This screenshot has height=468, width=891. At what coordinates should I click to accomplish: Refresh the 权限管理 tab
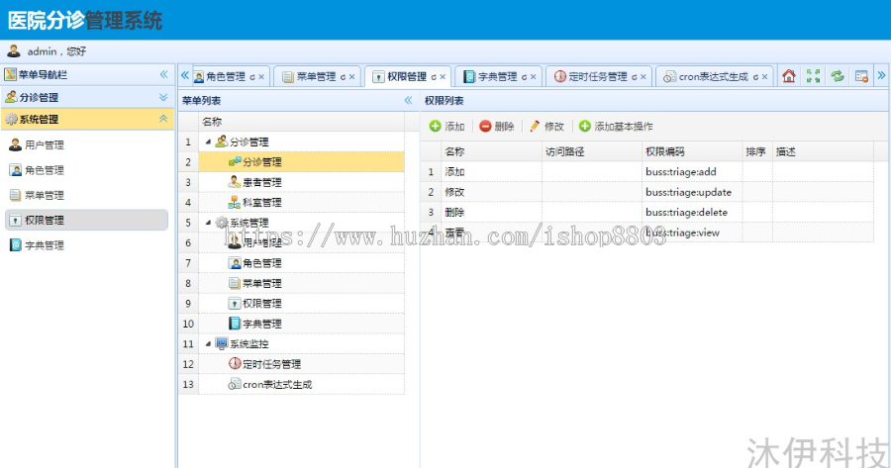coord(434,77)
